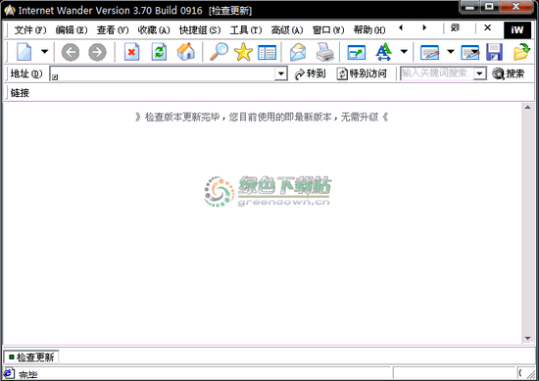Expand the font size dropdown arrow
The height and width of the screenshot is (381, 539).
pyautogui.click(x=404, y=52)
